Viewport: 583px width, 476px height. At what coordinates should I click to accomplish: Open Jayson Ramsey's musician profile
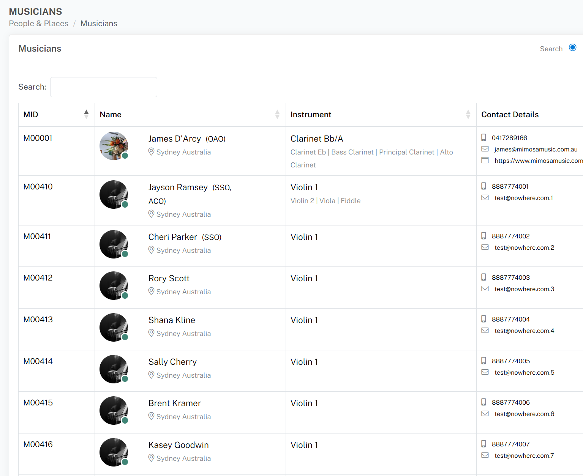pyautogui.click(x=178, y=188)
